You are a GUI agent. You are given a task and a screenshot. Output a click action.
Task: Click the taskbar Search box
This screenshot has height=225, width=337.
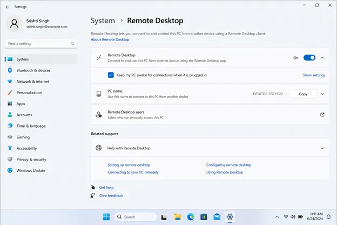pos(136,217)
